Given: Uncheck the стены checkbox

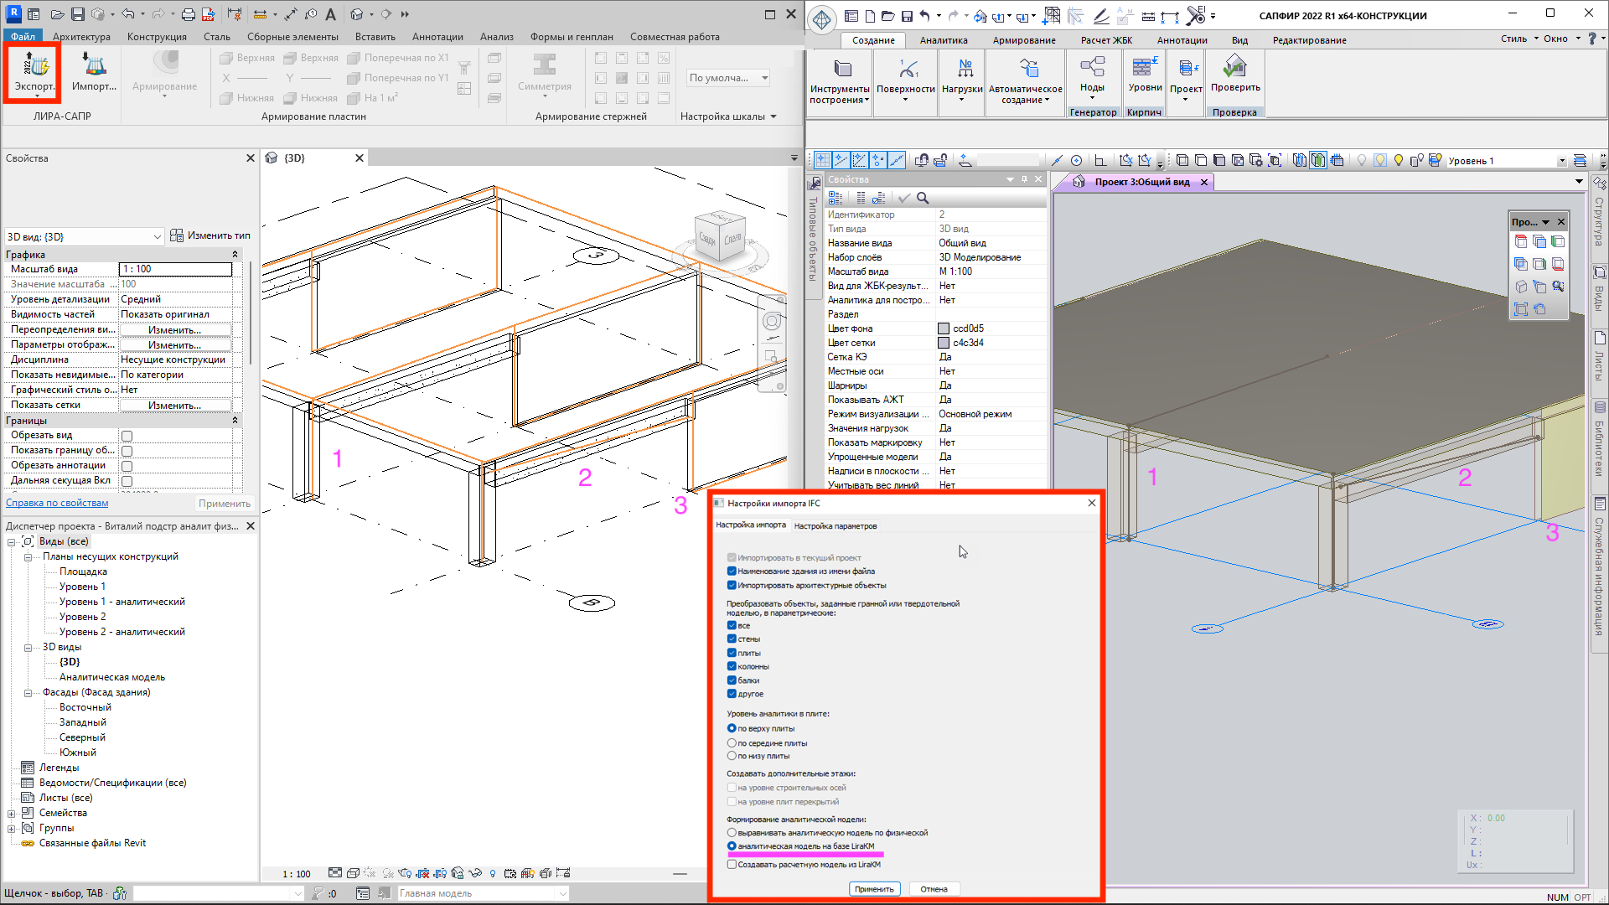Looking at the screenshot, I should click(x=732, y=639).
